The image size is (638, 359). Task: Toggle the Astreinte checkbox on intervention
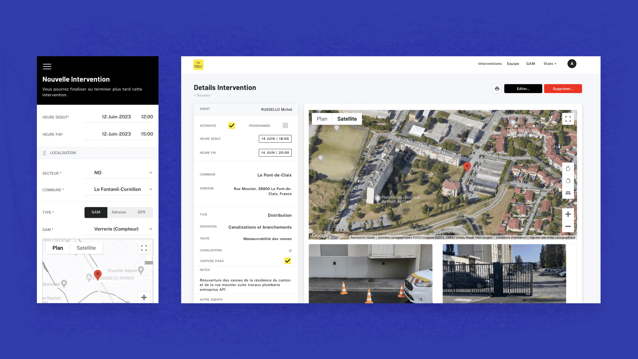[231, 125]
